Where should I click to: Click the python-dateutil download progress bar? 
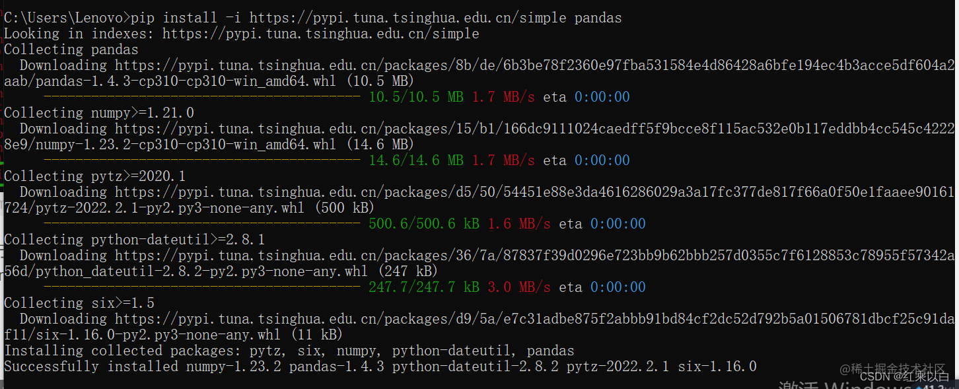click(201, 287)
